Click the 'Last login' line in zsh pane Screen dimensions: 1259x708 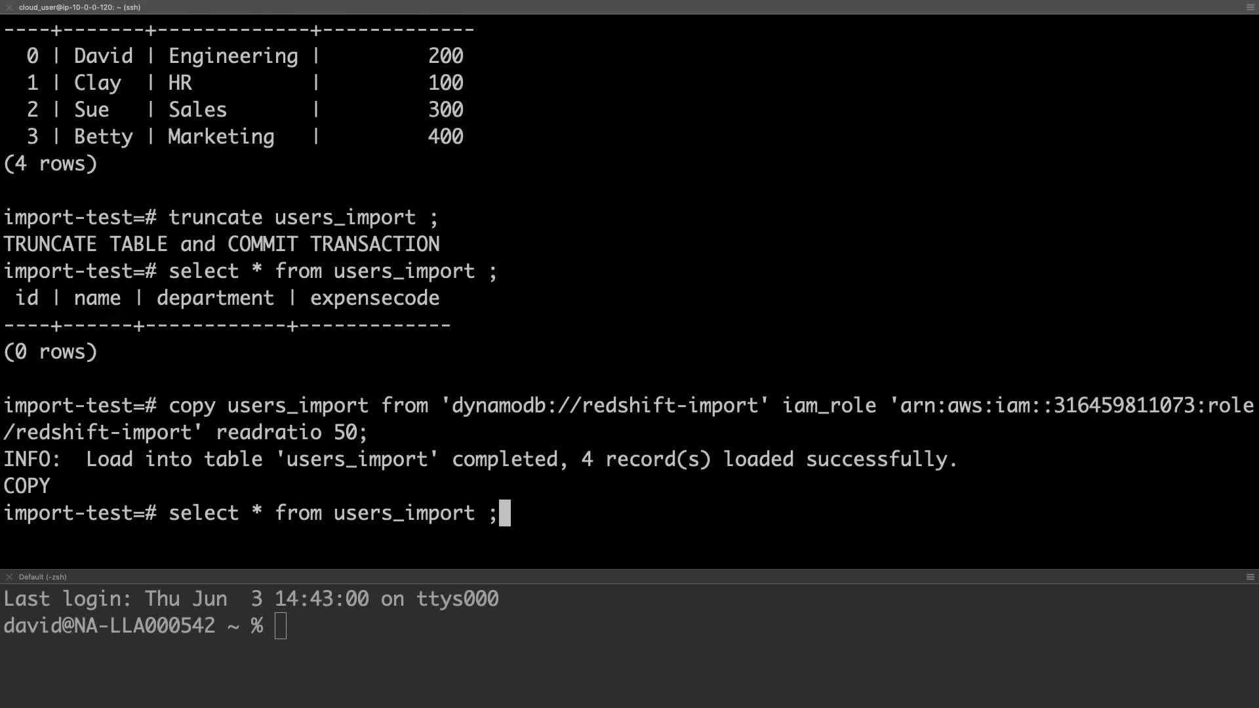point(251,599)
